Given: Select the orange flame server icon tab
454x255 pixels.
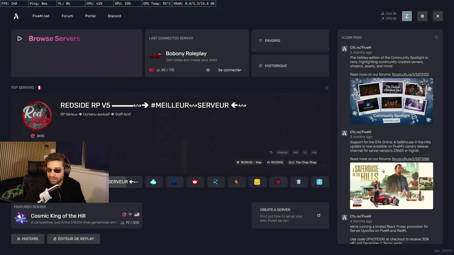Looking at the screenshot, I should [236, 182].
